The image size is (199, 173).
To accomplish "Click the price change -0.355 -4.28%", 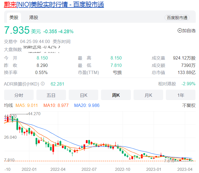I will (58, 32).
